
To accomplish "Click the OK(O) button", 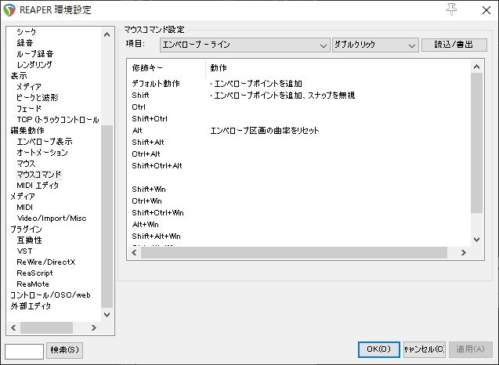I will click(x=378, y=349).
